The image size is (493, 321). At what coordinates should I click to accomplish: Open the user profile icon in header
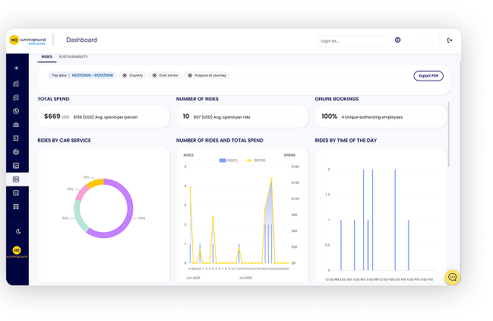(x=398, y=40)
